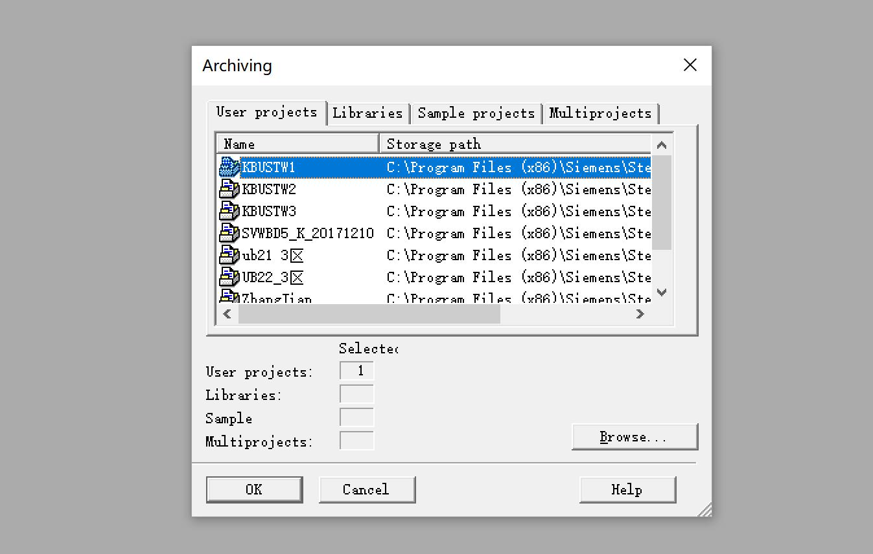The image size is (873, 554).
Task: Click the ZhangTian project icon
Action: point(229,297)
